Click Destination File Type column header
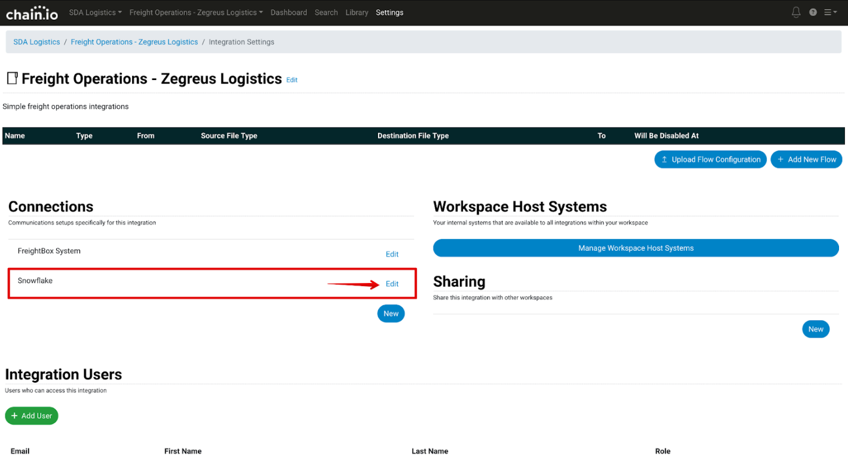This screenshot has height=467, width=848. click(413, 136)
